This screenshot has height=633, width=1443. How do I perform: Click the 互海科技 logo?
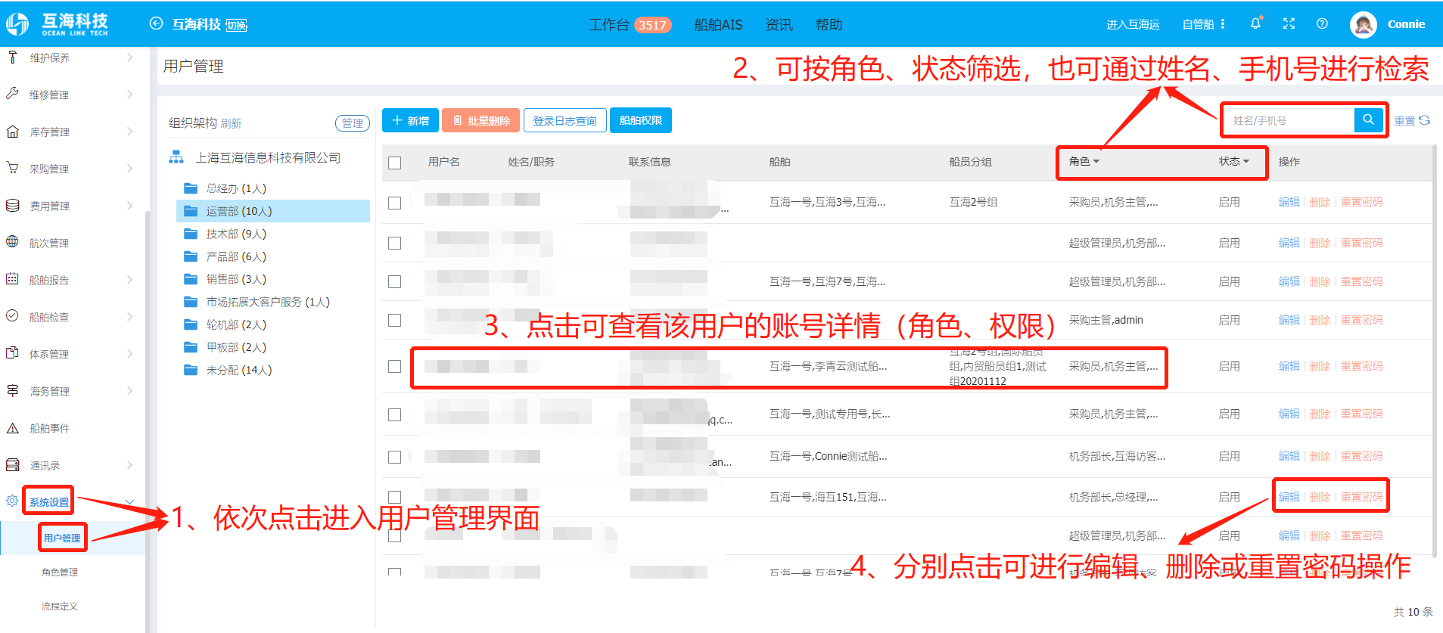tap(58, 23)
